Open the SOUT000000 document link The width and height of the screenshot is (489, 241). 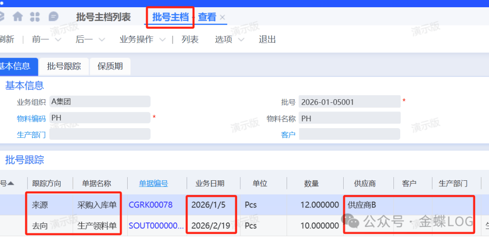coord(156,226)
